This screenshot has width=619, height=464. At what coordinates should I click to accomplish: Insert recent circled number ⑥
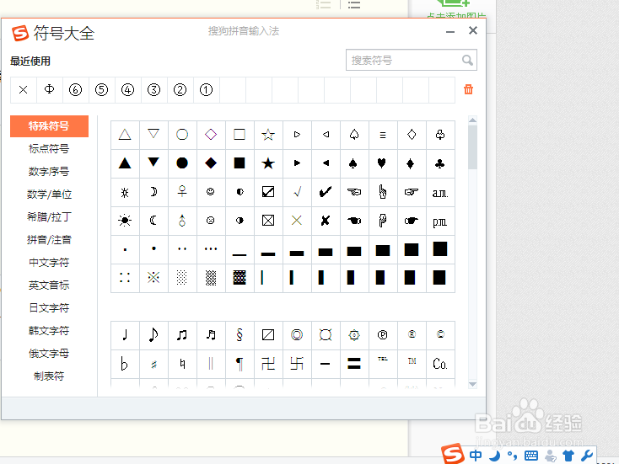75,90
